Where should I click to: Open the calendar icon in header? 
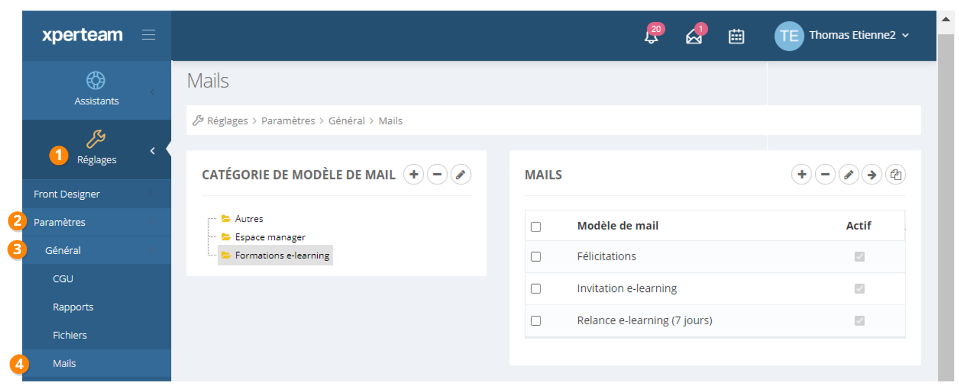click(736, 36)
